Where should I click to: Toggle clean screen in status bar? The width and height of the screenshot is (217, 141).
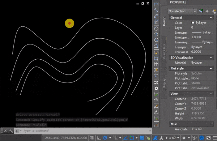[x=208, y=138]
